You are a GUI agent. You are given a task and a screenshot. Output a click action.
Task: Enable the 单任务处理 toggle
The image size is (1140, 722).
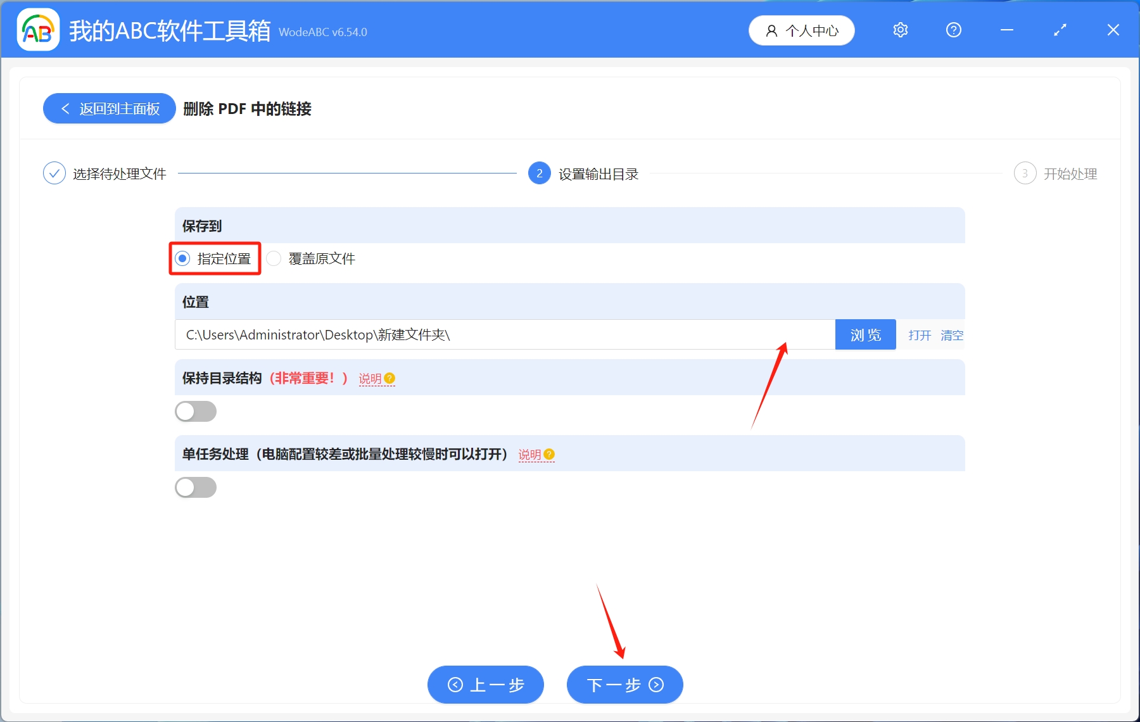pyautogui.click(x=196, y=487)
